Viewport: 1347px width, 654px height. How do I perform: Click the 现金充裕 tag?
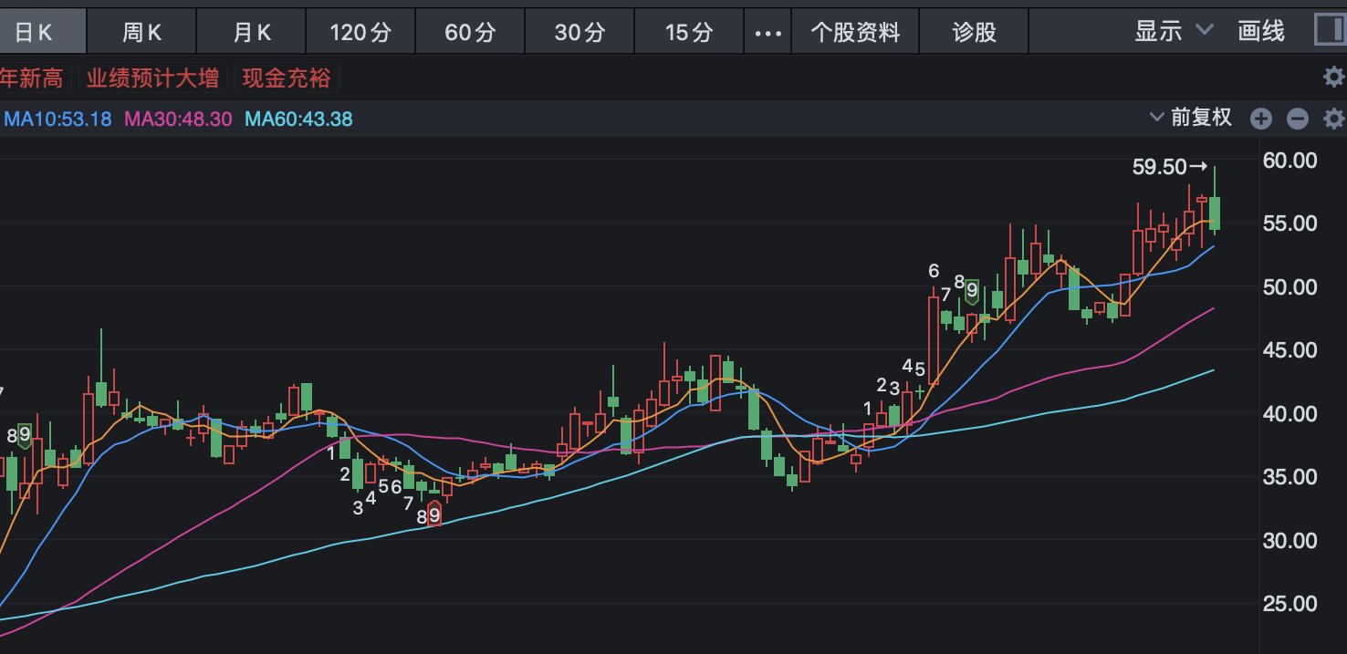286,78
